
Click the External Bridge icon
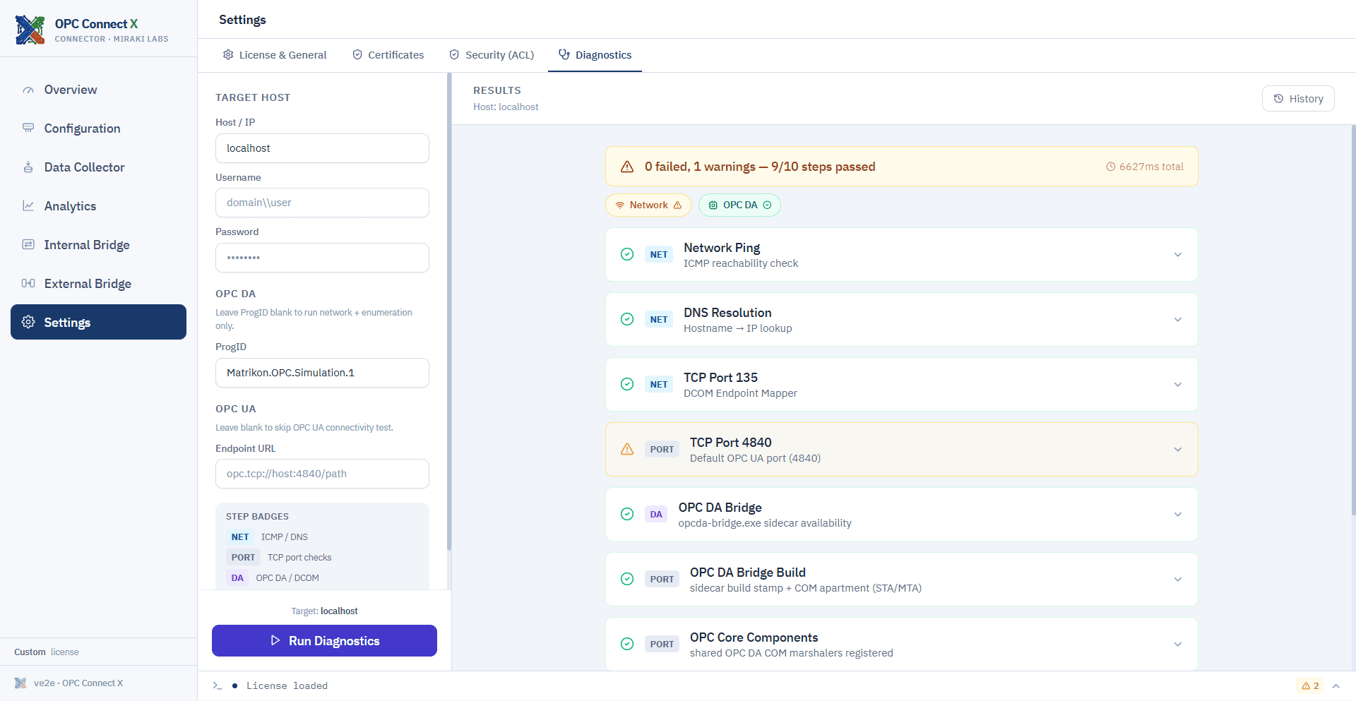[x=28, y=284]
